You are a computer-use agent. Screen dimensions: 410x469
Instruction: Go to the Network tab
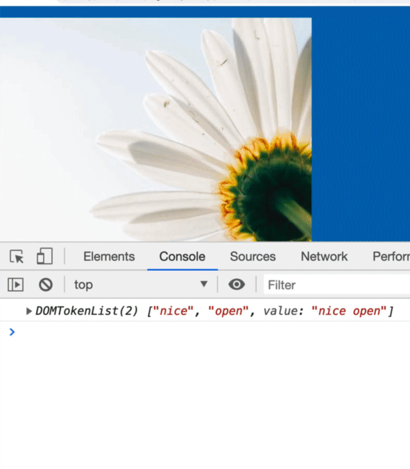point(324,257)
